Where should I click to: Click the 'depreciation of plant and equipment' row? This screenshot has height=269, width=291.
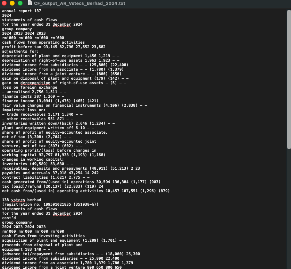61,56
